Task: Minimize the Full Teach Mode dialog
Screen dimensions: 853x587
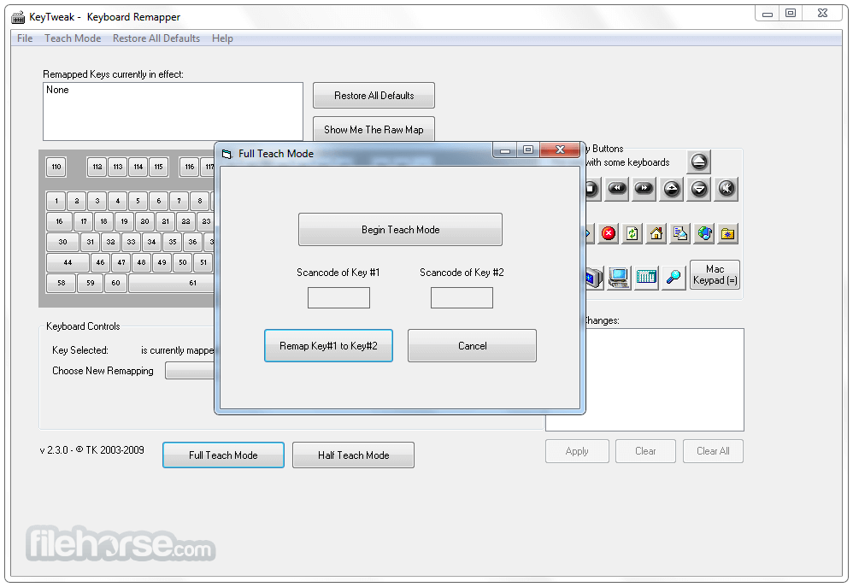Action: [x=505, y=150]
